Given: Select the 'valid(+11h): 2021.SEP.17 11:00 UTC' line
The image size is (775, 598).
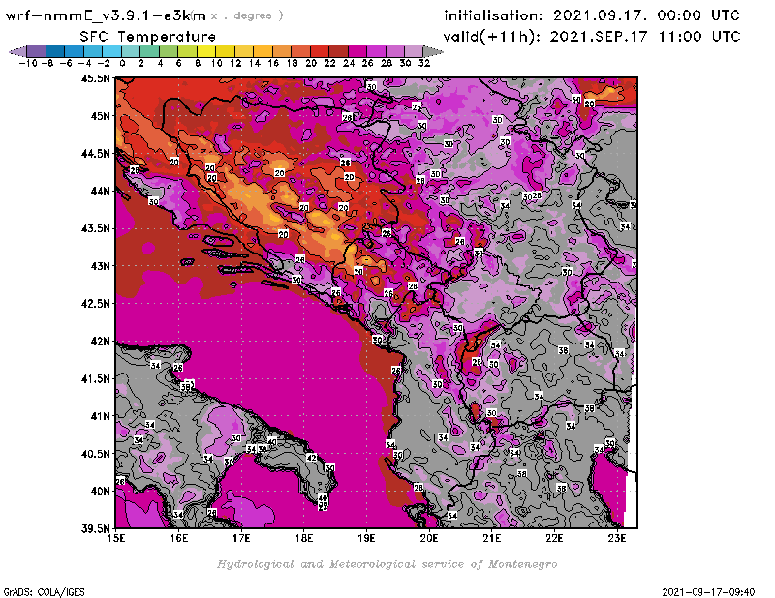Looking at the screenshot, I should [x=592, y=37].
